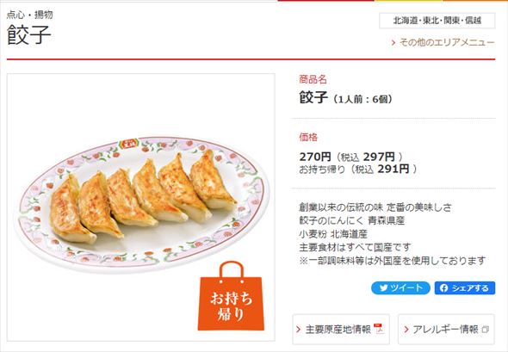Click the 餃子 page heading
The image size is (508, 352).
[28, 34]
